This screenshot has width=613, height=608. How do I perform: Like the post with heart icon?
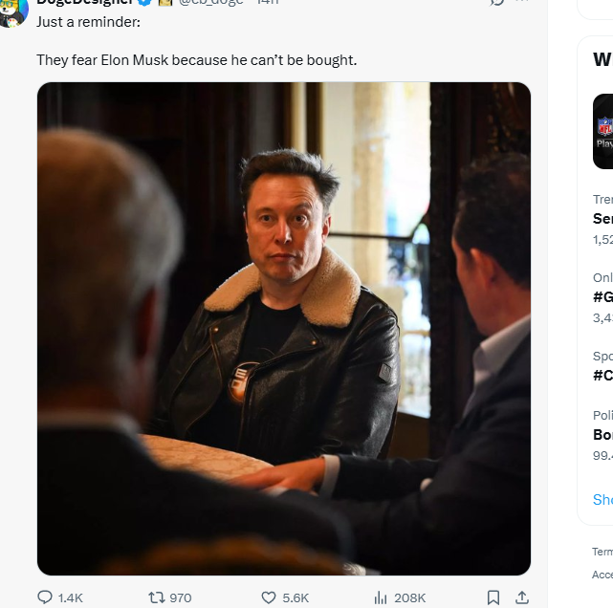pyautogui.click(x=270, y=597)
